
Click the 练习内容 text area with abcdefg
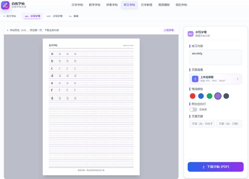coord(215,57)
